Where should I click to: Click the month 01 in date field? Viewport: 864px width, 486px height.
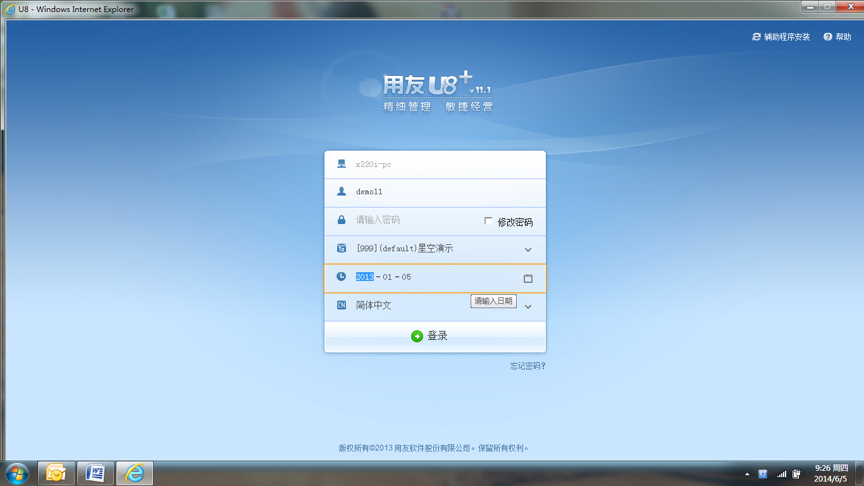click(x=388, y=277)
